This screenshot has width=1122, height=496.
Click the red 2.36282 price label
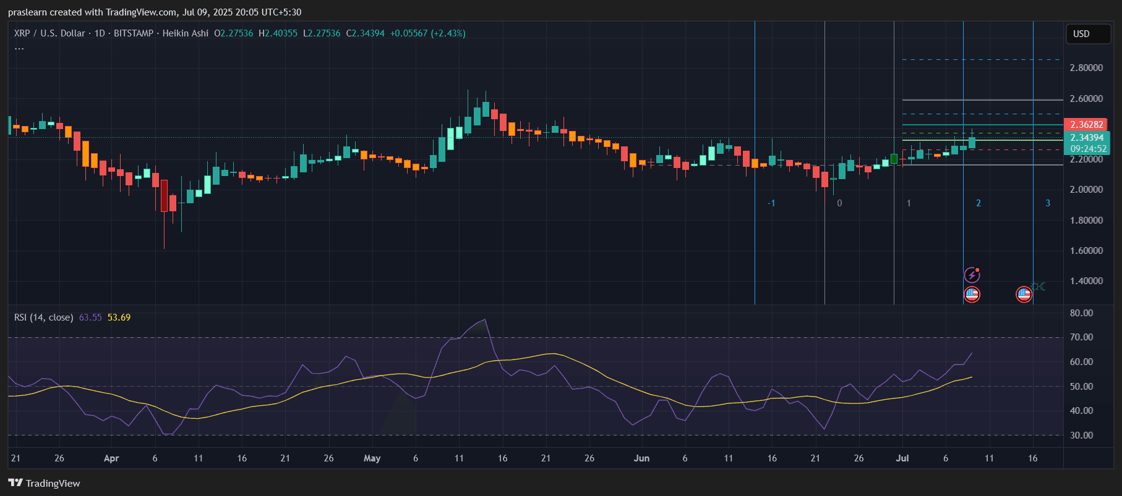1086,125
